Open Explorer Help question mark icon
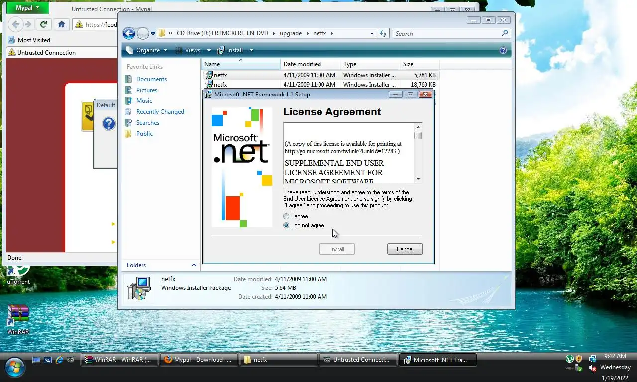 (503, 50)
